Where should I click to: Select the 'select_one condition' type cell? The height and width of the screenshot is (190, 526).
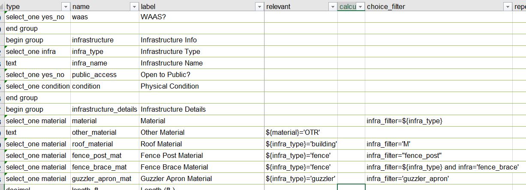[37, 86]
